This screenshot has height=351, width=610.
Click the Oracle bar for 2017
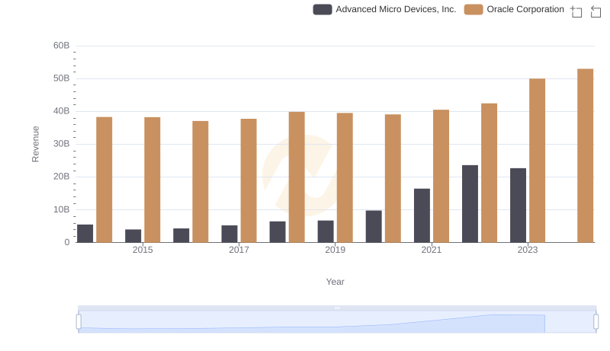coord(249,180)
